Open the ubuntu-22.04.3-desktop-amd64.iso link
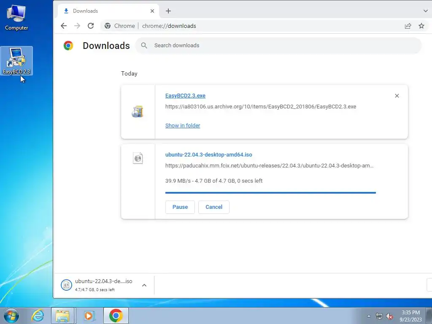The image size is (432, 324). (x=208, y=155)
